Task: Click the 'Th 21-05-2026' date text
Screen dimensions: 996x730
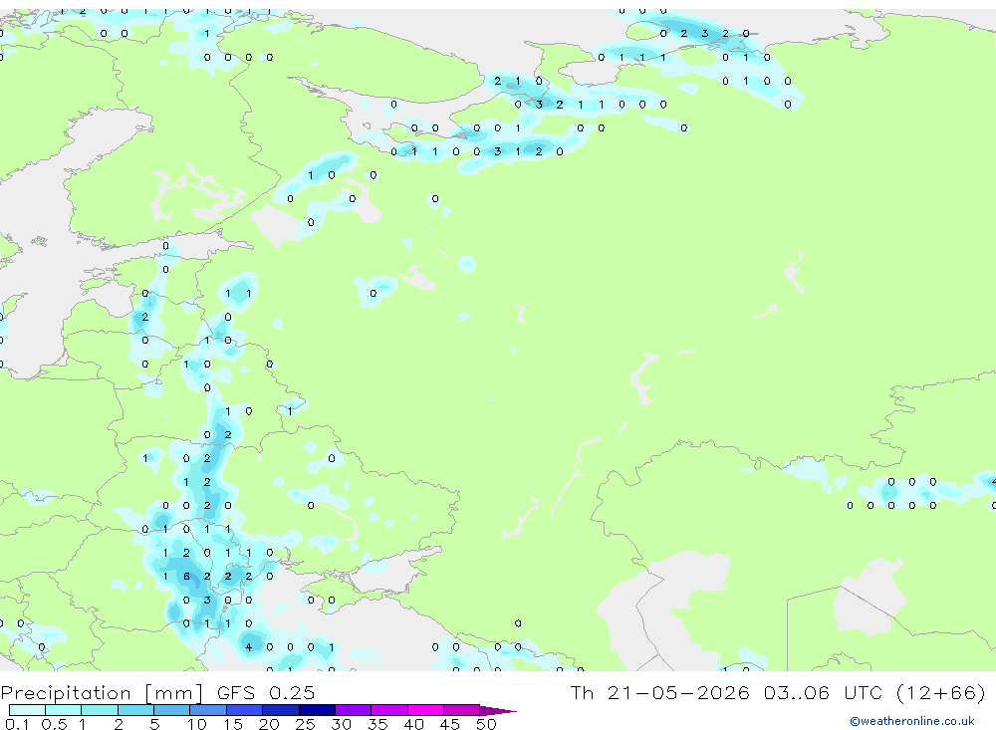Action: (659, 692)
